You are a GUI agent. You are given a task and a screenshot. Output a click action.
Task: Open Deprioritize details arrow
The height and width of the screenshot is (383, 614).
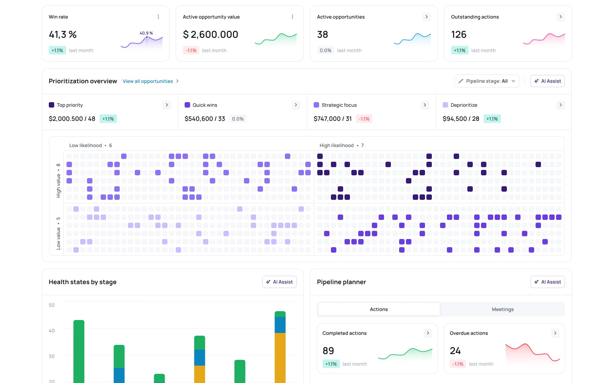[x=560, y=105]
